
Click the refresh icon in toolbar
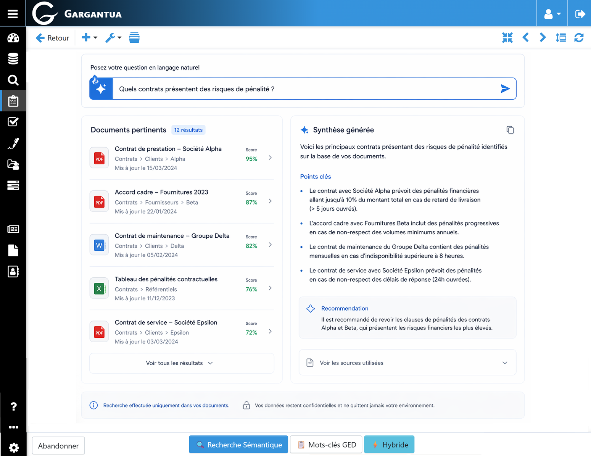[579, 38]
